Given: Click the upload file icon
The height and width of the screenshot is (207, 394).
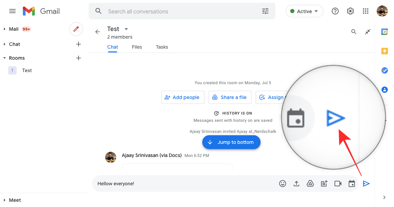Looking at the screenshot, I should pos(296,184).
